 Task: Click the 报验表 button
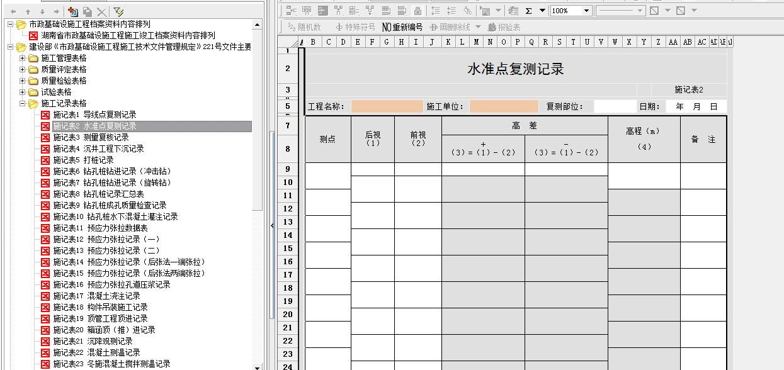click(x=504, y=27)
